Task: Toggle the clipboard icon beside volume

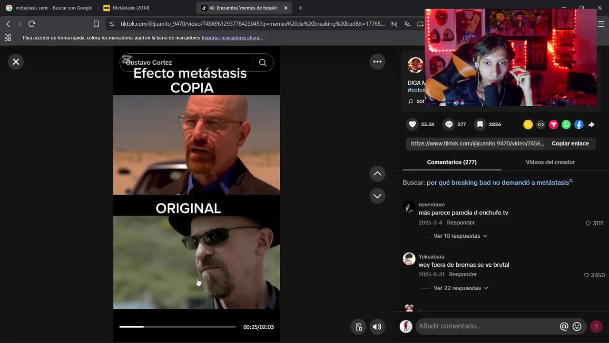Action: click(359, 327)
